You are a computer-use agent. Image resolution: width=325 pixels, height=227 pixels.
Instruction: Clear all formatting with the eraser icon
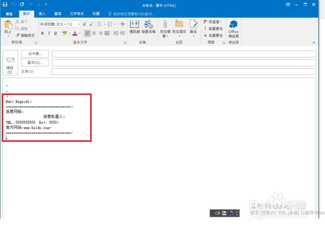pyautogui.click(x=122, y=24)
